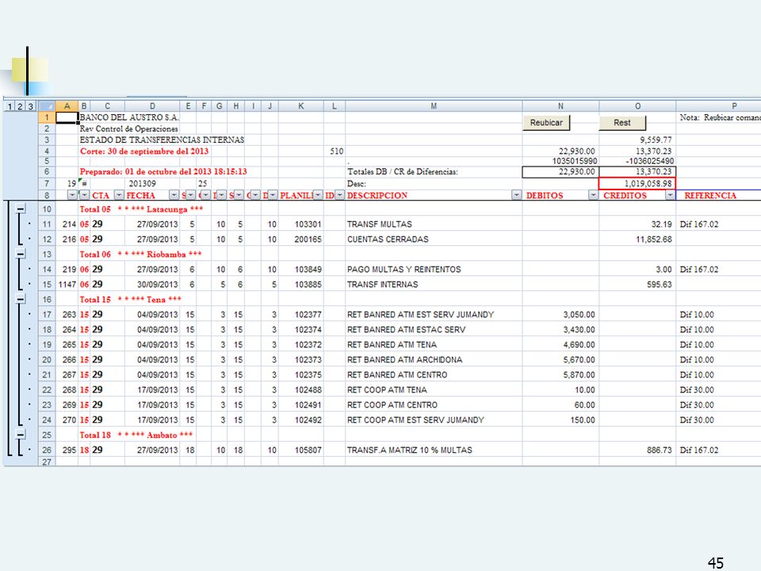Image resolution: width=761 pixels, height=571 pixels.
Task: Collapse the Total 18 Ambato group
Action: tap(21, 435)
